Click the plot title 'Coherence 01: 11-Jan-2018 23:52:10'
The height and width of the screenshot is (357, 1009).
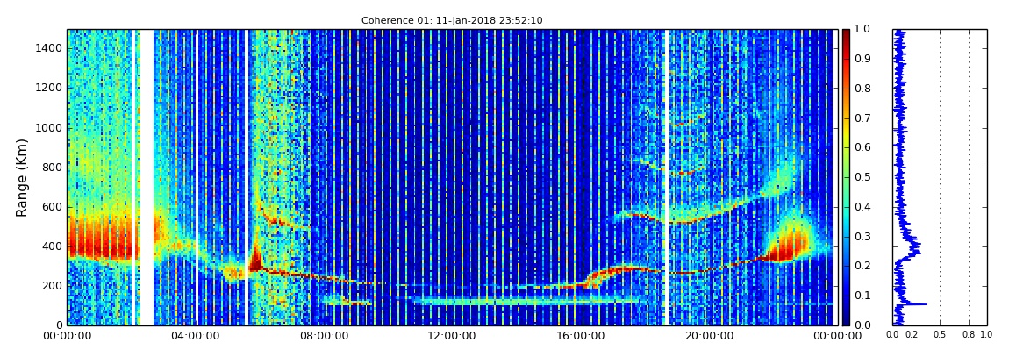tap(452, 20)
